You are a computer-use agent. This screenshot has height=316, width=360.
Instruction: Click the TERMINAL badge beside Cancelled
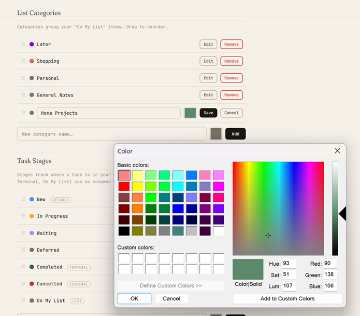click(79, 284)
